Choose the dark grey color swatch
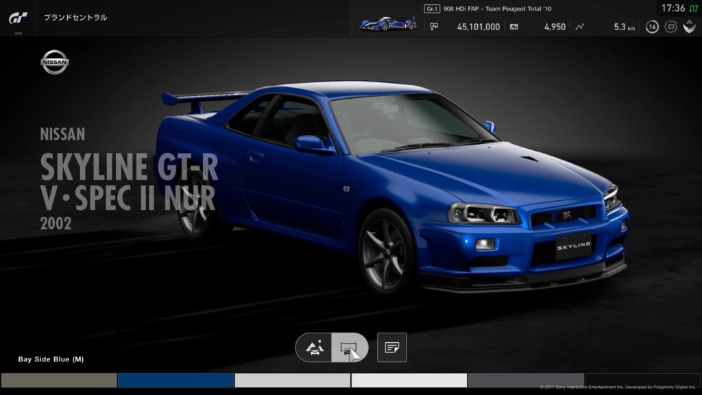702x395 pixels. coord(526,380)
